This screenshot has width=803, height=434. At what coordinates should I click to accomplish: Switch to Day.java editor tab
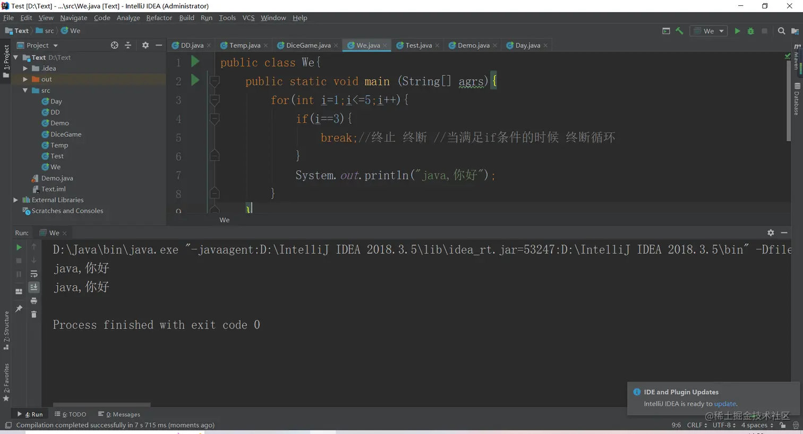527,45
